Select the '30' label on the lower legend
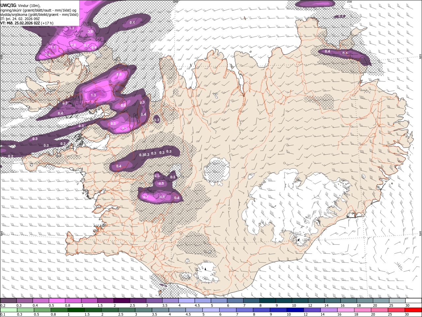Screen dimensions: 422x317 [407, 315]
